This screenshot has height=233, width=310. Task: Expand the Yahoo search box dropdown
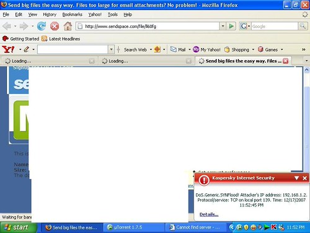[111, 50]
